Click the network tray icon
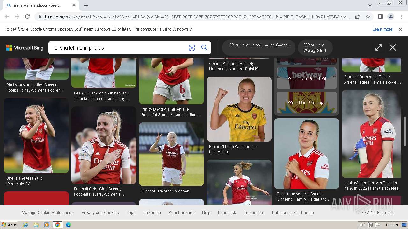Viewport: 408px width, 229px height. coord(370,225)
